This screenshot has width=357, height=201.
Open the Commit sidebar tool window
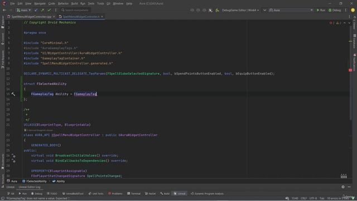click(2, 39)
